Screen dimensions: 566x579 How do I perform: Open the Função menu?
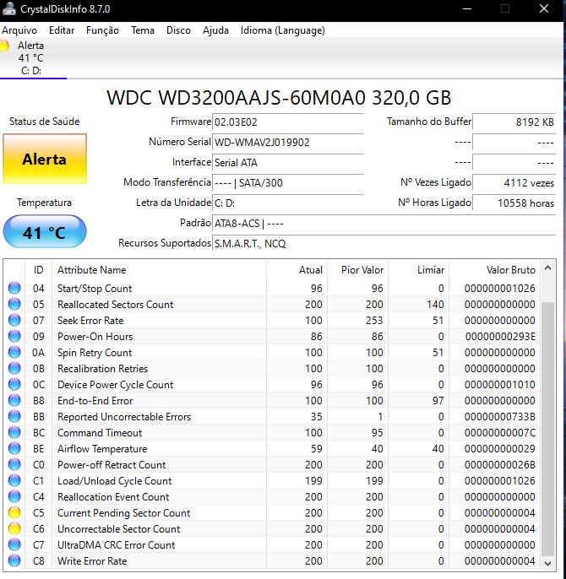[x=102, y=30]
